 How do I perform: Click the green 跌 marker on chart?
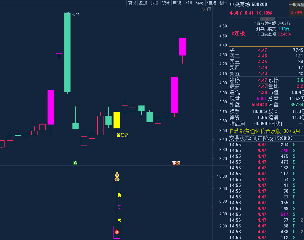coord(75,163)
